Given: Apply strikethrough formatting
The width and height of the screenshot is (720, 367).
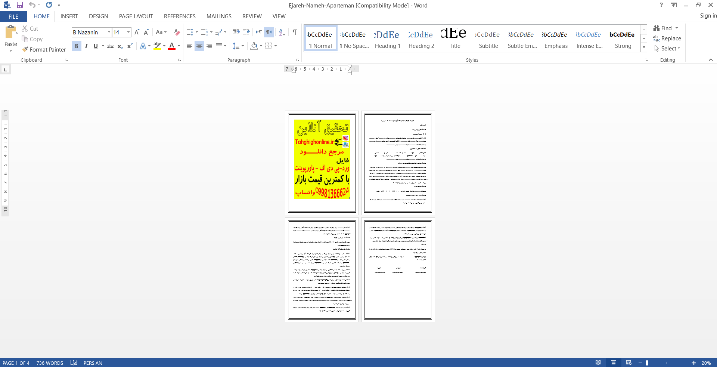Looking at the screenshot, I should [x=111, y=46].
